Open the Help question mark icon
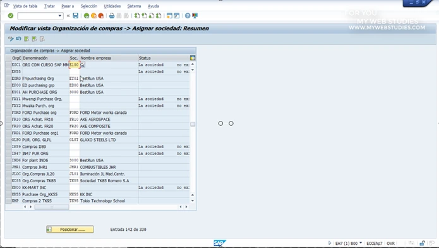 [x=188, y=16]
